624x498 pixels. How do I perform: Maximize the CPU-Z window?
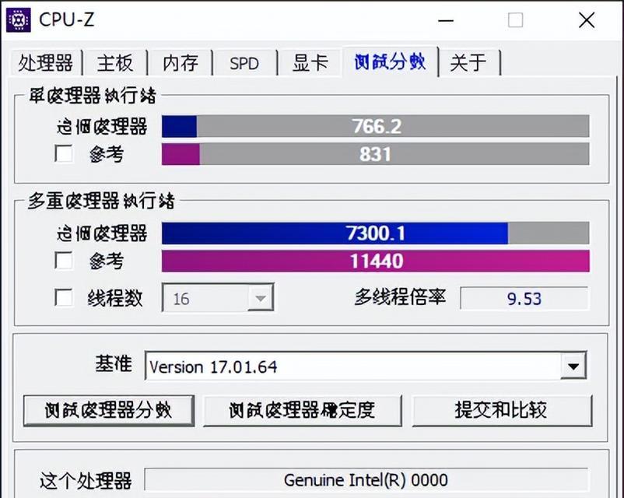(x=515, y=20)
